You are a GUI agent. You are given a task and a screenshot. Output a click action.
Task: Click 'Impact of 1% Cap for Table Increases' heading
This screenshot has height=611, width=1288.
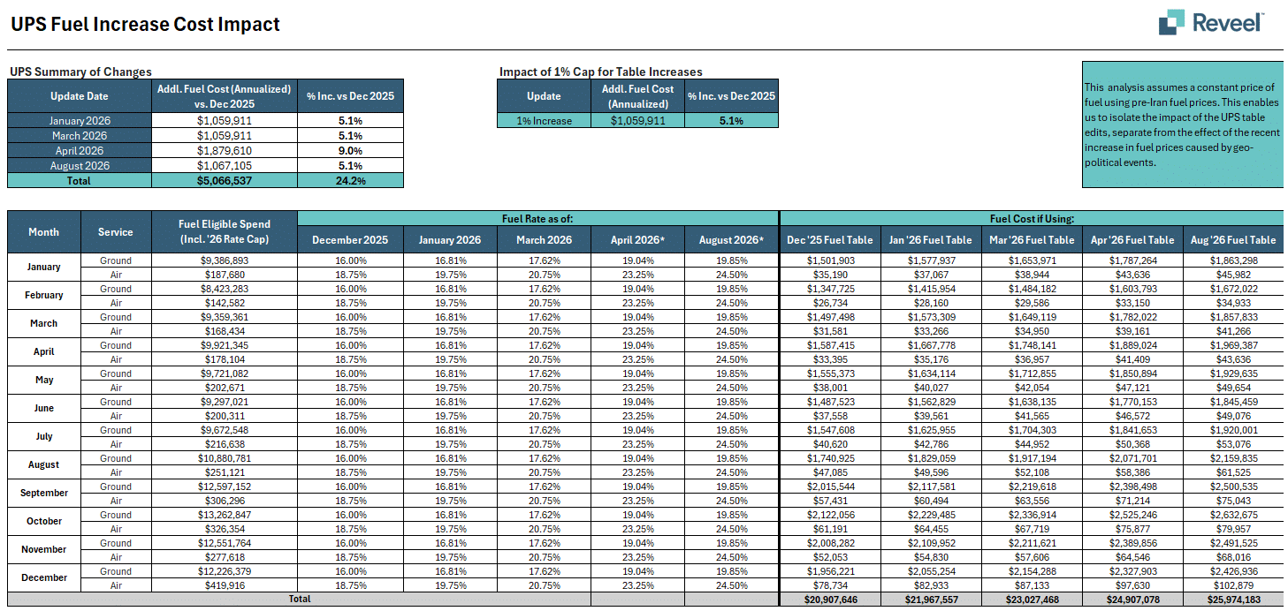(x=601, y=72)
